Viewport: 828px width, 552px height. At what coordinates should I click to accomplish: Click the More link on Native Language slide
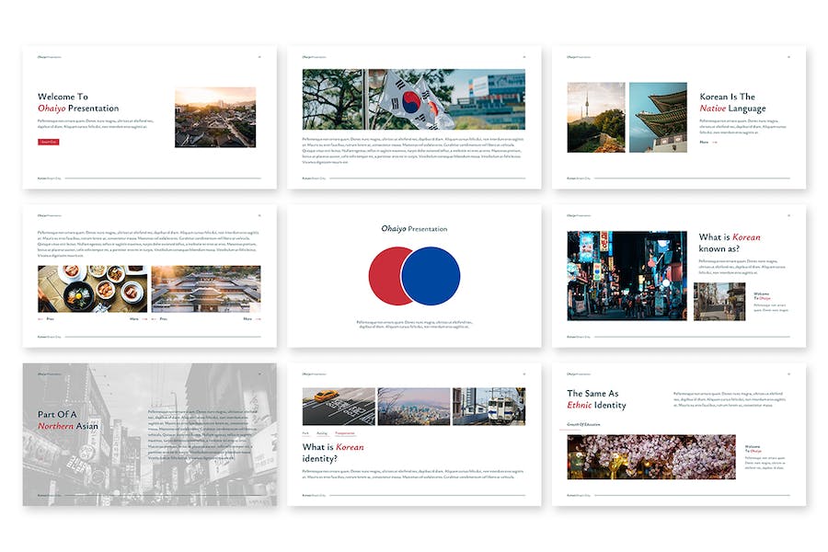[704, 142]
